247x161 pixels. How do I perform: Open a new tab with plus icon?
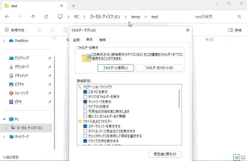pos(73,6)
